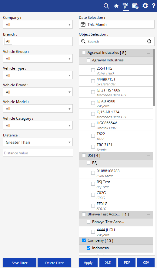Click calendar icon in Date Selection field
Viewport: 157px width, 268px height.
[x=83, y=24]
